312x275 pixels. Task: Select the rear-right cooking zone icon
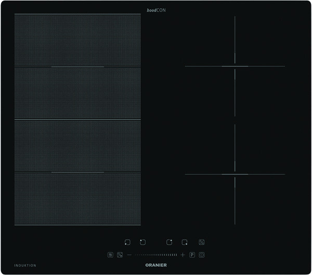(x=169, y=242)
